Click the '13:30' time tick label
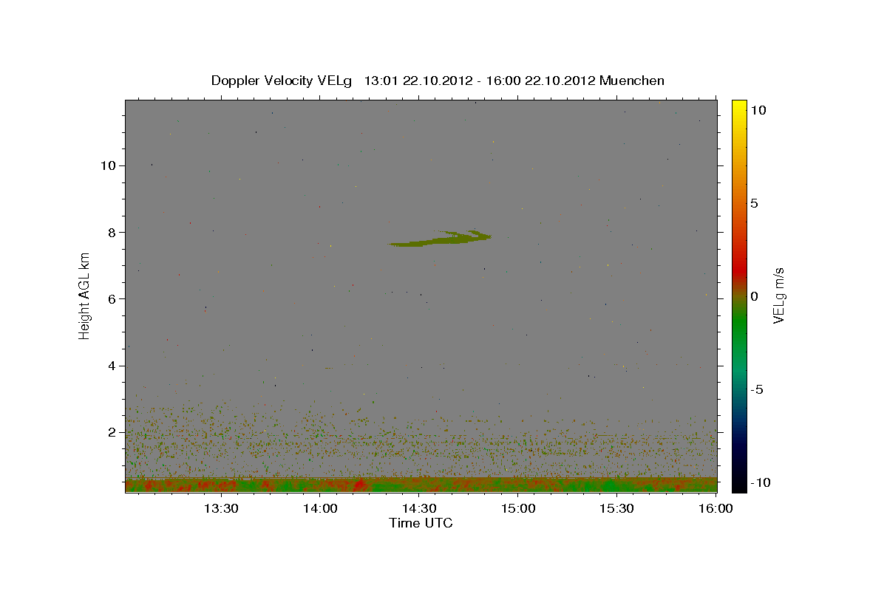Viewport: 887px width, 591px height. coord(220,508)
